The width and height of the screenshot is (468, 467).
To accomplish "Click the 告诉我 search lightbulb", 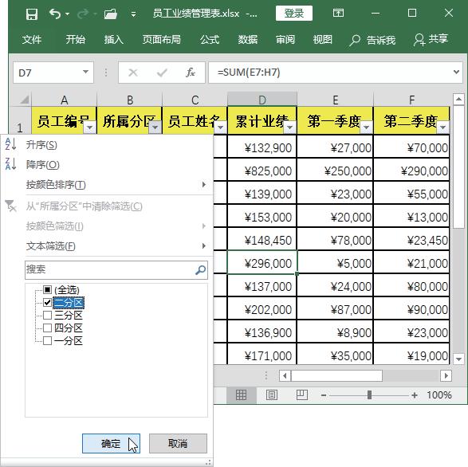I will point(372,40).
